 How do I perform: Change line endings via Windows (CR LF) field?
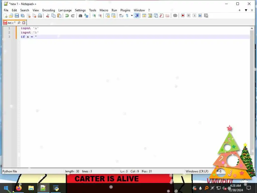coord(197,171)
